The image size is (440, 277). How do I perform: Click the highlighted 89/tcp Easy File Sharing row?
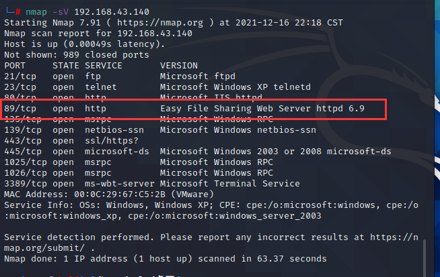pos(195,108)
